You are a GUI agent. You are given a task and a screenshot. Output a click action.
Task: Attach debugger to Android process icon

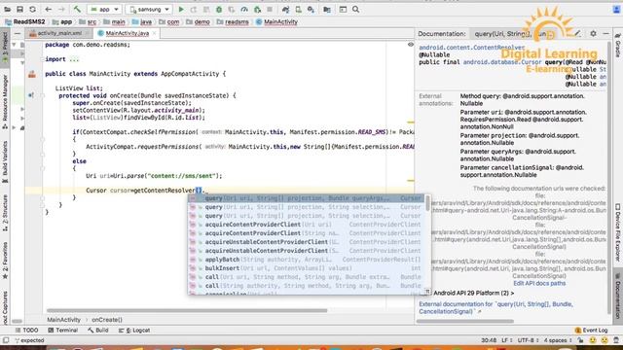tap(257, 9)
